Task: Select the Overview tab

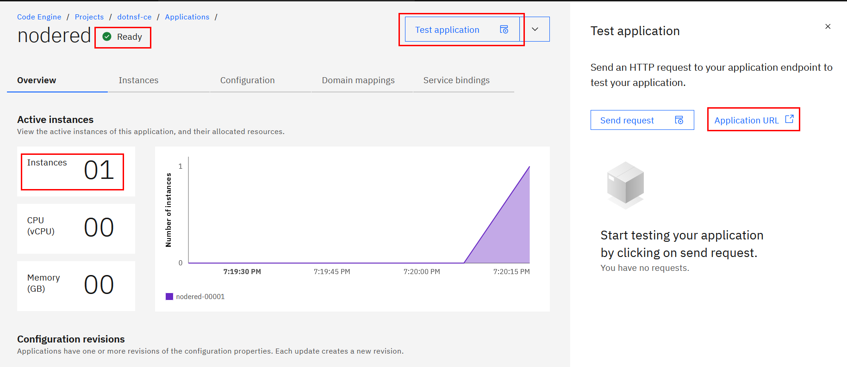Action: pos(37,80)
